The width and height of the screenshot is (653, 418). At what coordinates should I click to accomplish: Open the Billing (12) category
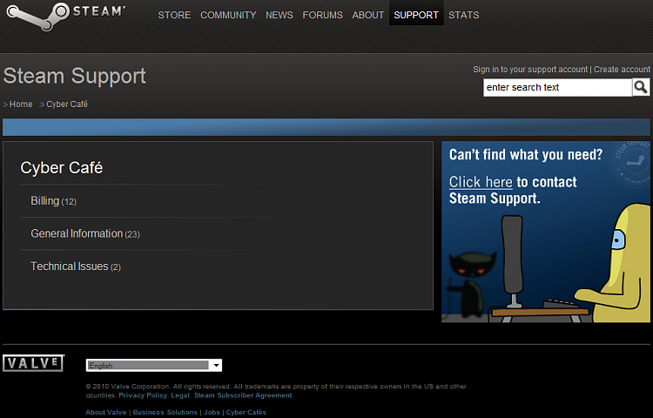click(x=53, y=201)
